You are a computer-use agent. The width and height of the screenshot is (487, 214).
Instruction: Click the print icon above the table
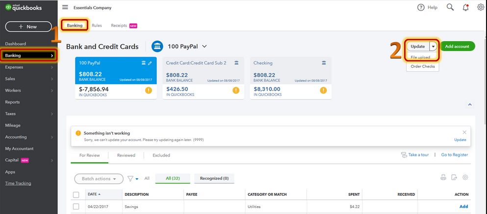(x=443, y=178)
